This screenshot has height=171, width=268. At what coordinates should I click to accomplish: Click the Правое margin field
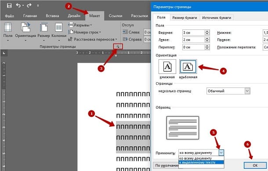(x=265, y=40)
